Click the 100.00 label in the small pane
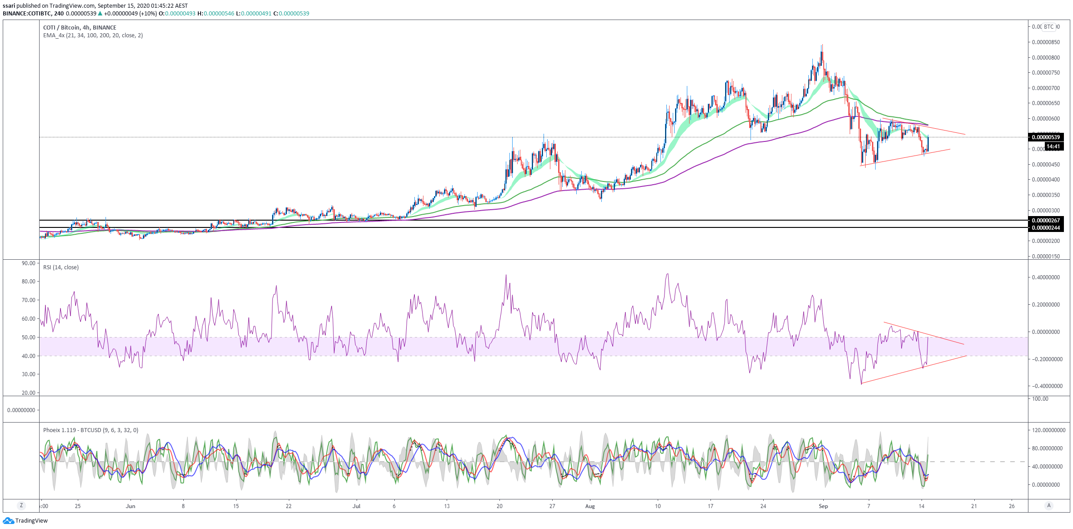Image resolution: width=1073 pixels, height=529 pixels. (1040, 398)
